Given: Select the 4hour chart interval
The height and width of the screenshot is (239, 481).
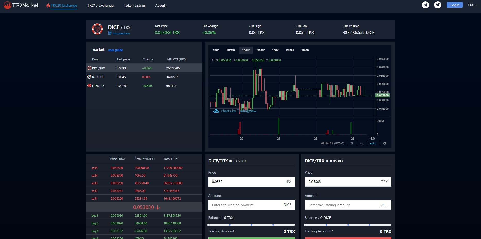Looking at the screenshot, I should pos(261,50).
